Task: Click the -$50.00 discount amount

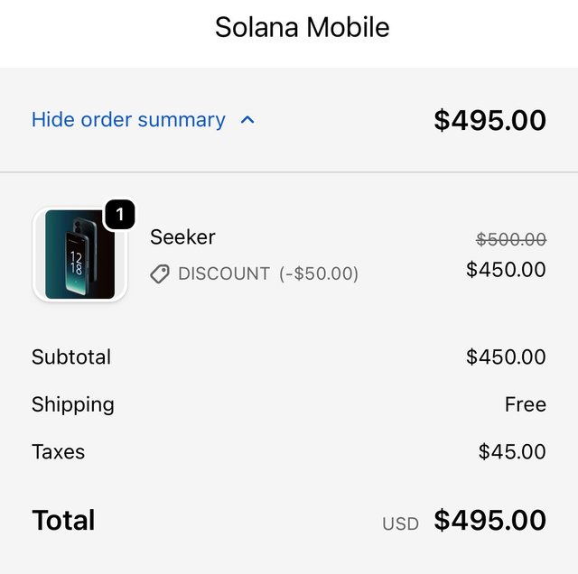Action: click(319, 273)
